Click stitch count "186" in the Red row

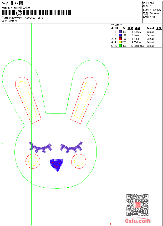[x=124, y=39]
